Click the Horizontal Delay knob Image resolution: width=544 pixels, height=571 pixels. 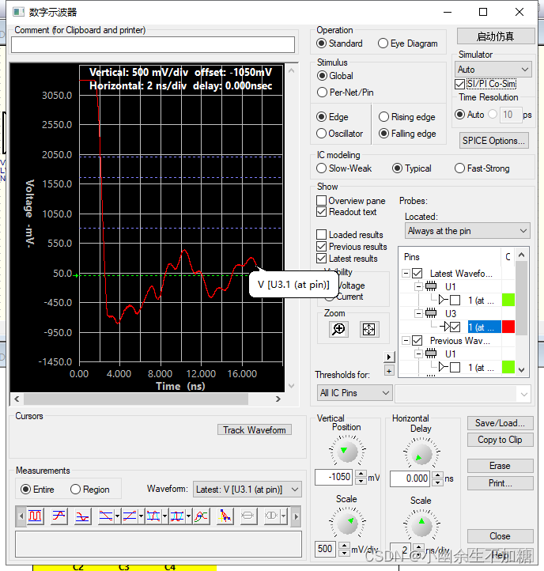[421, 453]
